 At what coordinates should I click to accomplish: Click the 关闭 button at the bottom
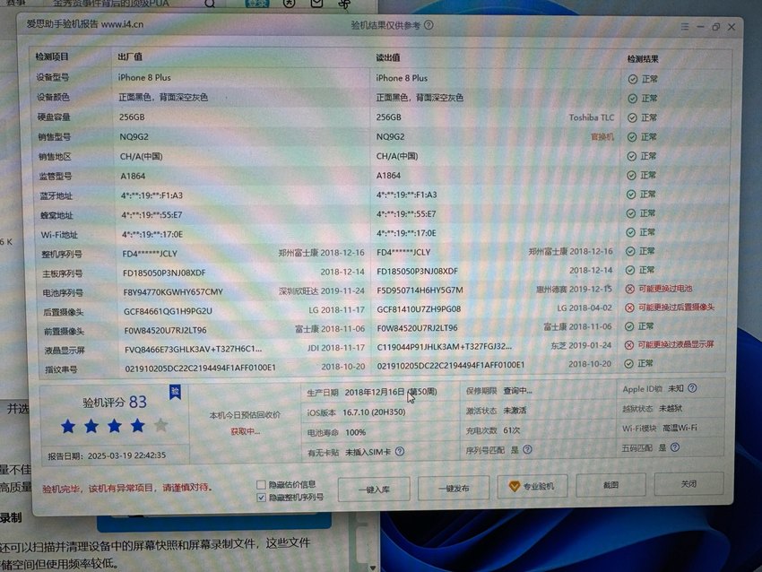click(688, 483)
